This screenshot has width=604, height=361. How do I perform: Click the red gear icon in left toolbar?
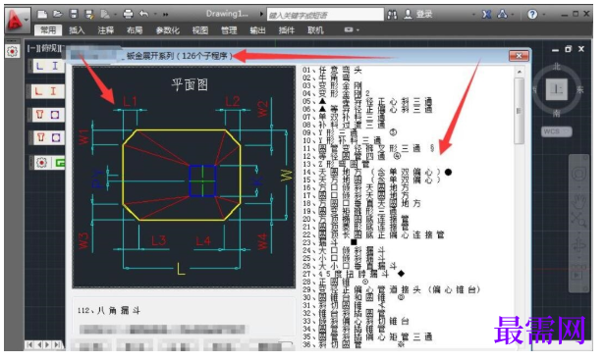(41, 163)
